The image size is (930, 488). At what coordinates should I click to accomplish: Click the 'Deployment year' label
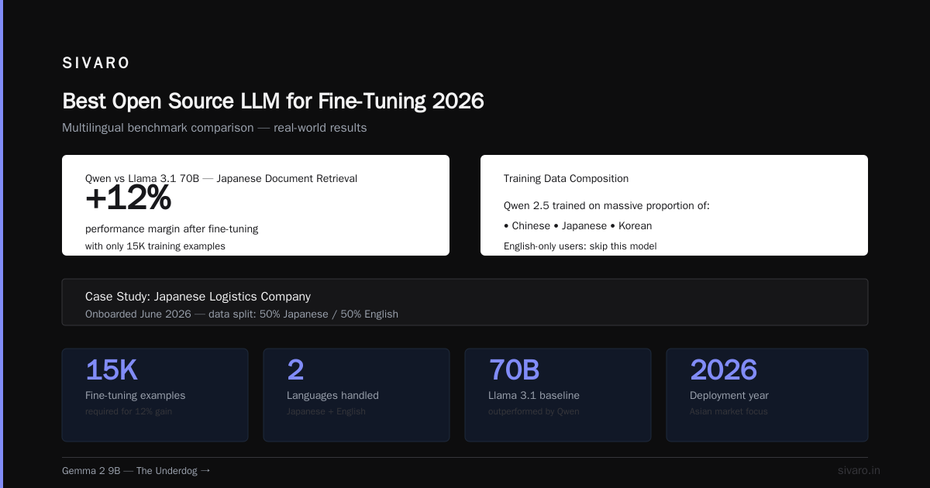[x=729, y=396]
